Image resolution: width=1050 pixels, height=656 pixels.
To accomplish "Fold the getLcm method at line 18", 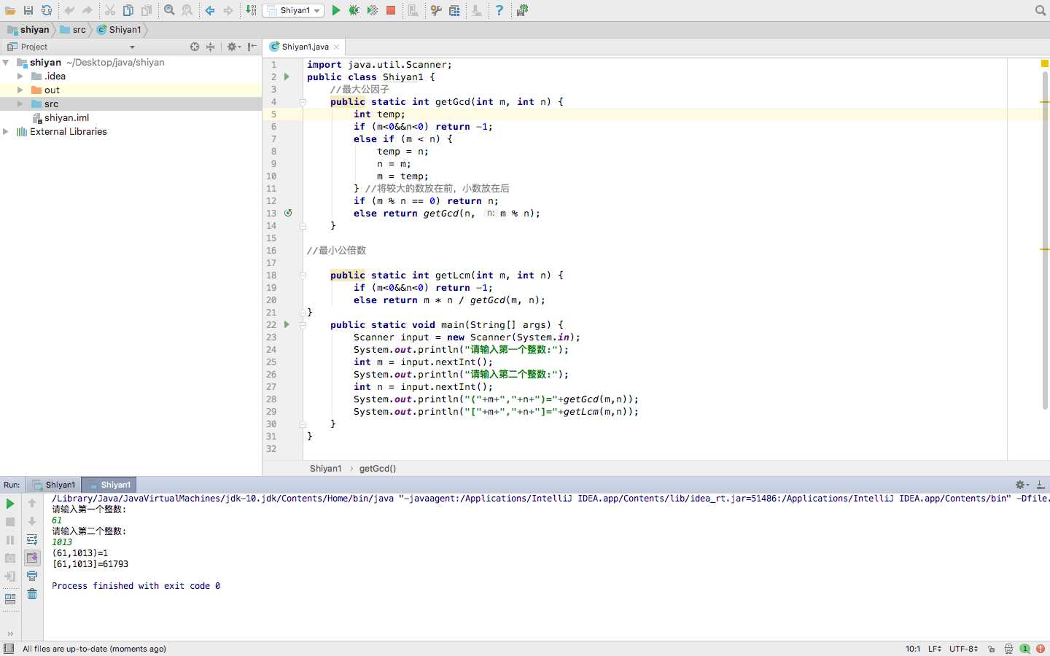I will [303, 276].
